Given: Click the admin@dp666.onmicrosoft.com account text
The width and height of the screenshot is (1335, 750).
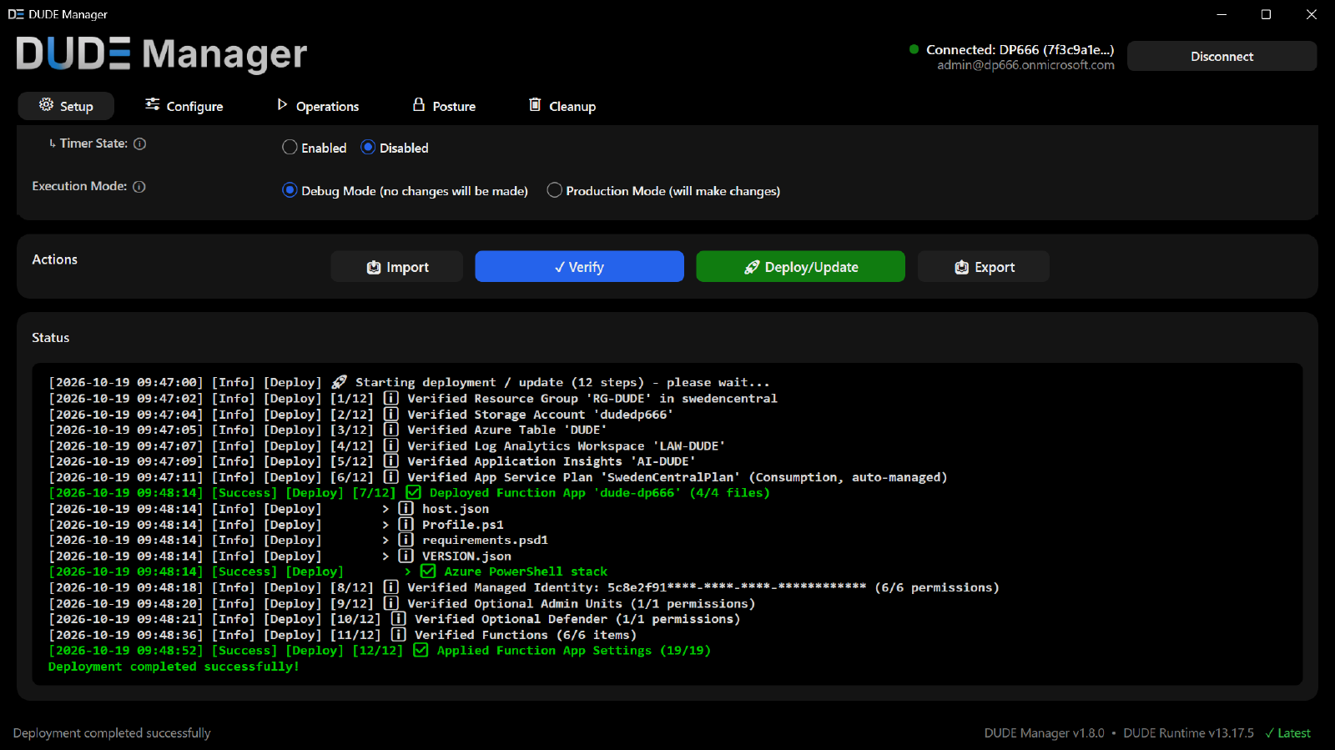Looking at the screenshot, I should 1025,65.
